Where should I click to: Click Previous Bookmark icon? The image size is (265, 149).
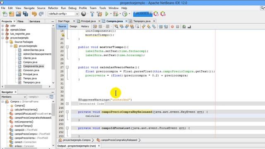point(144,26)
